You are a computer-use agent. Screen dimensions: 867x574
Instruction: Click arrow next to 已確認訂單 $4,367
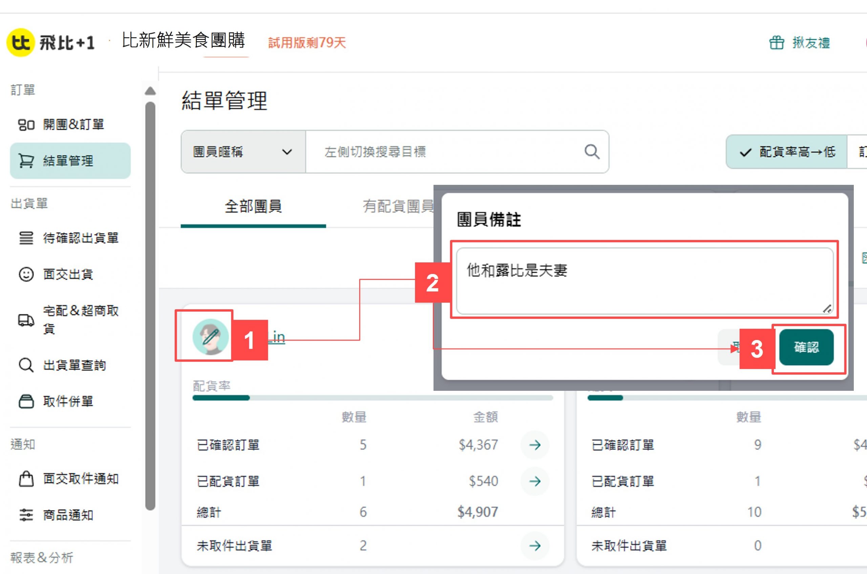(x=535, y=445)
